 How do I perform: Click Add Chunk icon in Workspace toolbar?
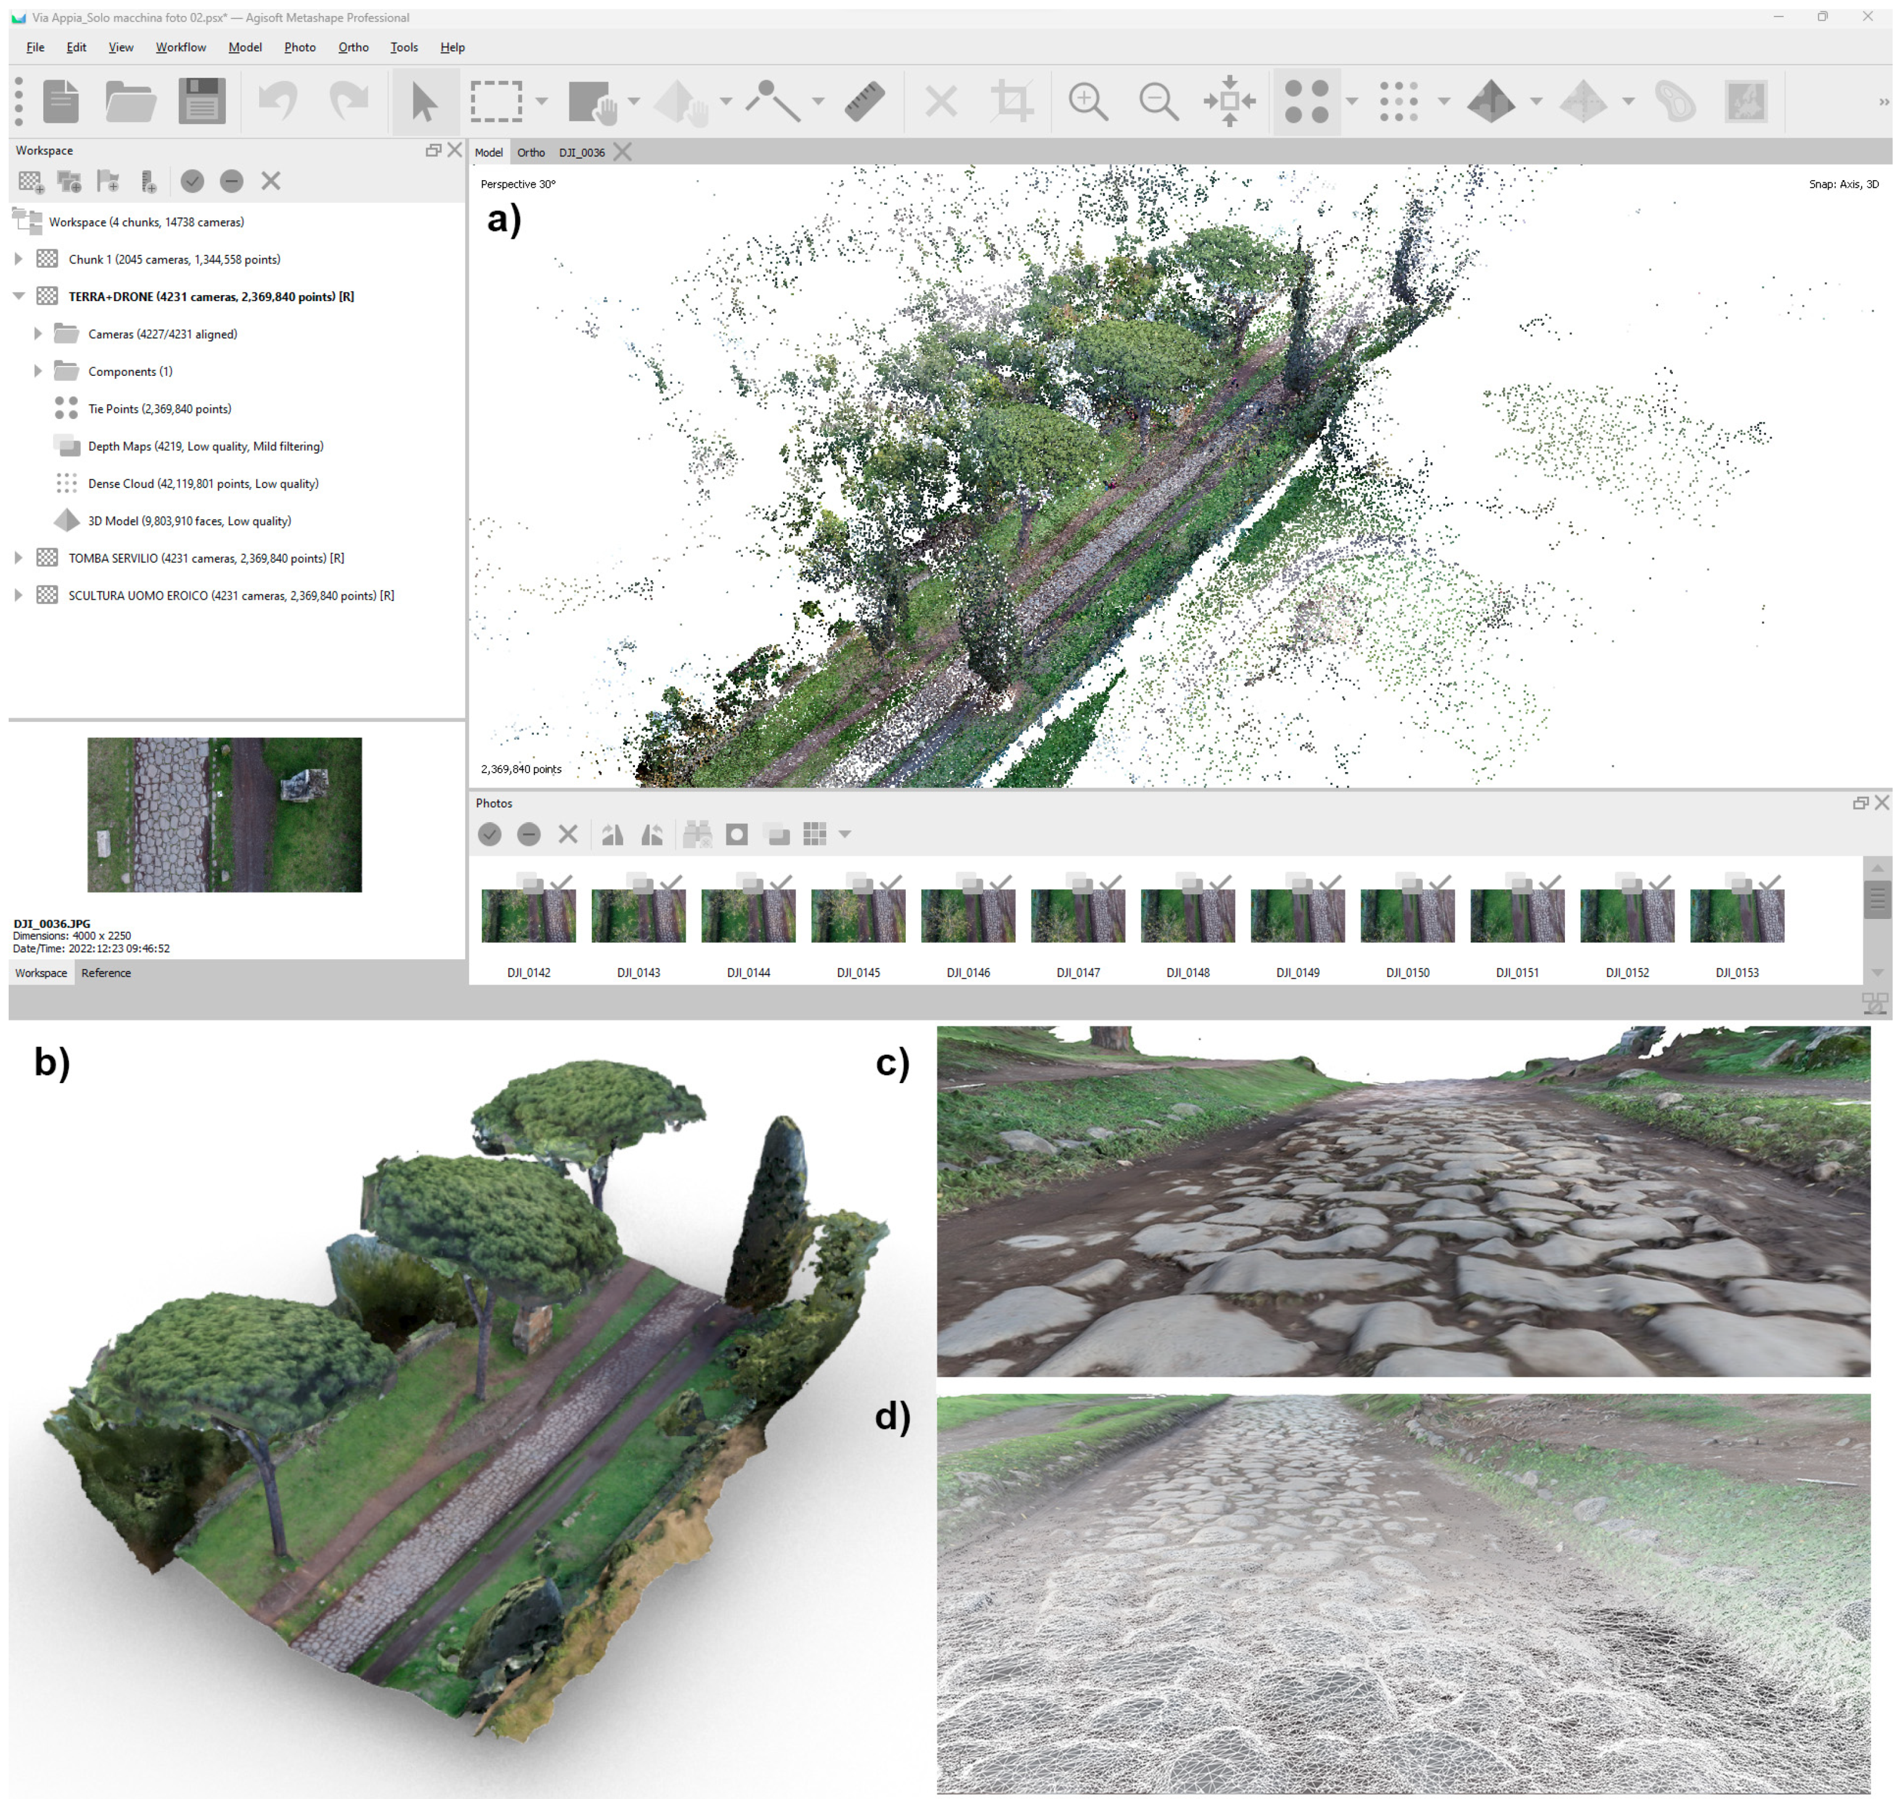point(31,181)
